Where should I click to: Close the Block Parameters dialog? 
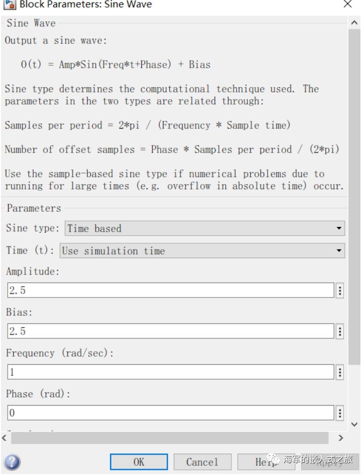tap(348, 5)
